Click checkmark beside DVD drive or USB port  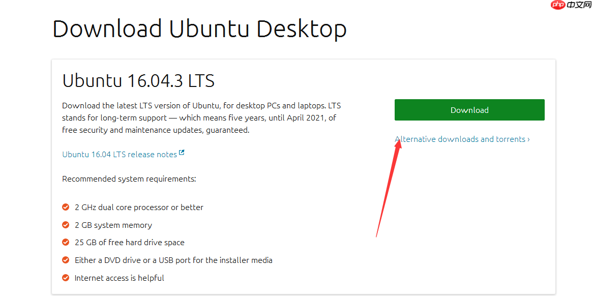tap(66, 260)
